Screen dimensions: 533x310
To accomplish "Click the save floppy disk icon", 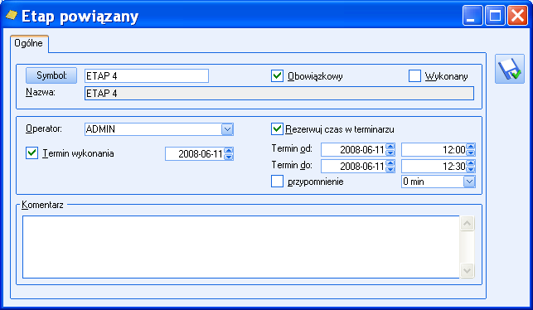I will [510, 69].
